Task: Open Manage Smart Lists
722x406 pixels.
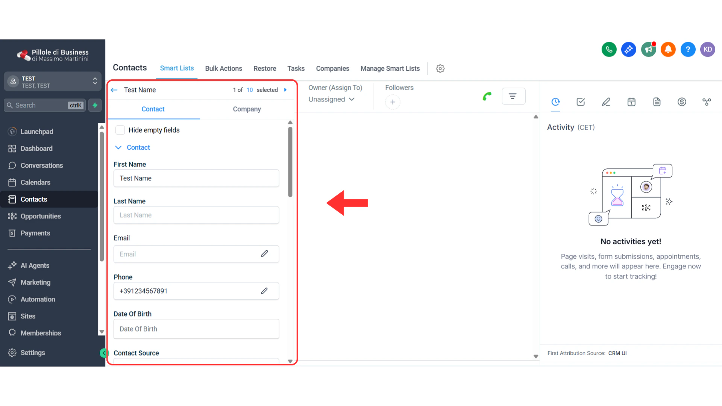Action: 390,68
